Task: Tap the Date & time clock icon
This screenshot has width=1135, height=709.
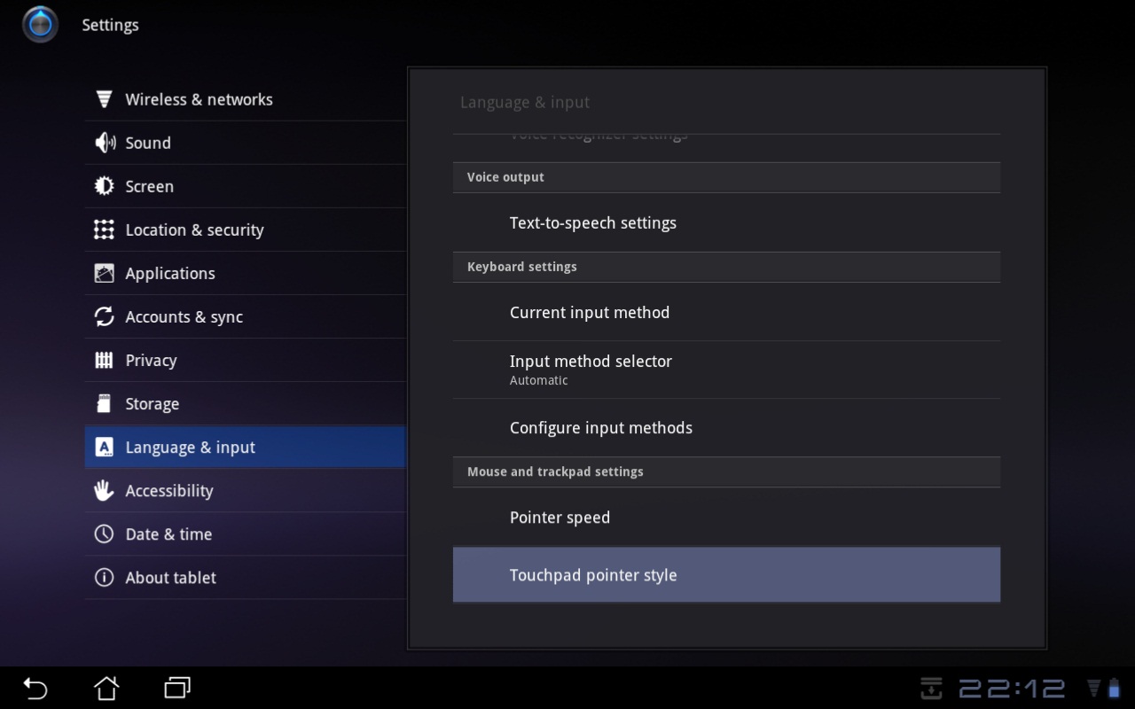Action: coord(104,534)
